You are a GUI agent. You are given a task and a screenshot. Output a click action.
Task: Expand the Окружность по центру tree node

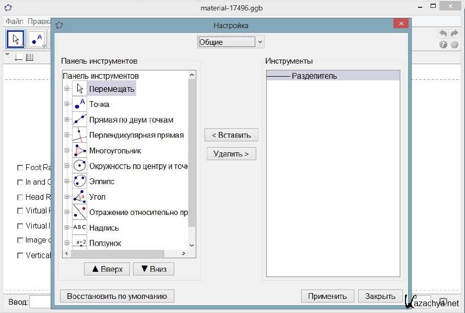click(x=67, y=166)
